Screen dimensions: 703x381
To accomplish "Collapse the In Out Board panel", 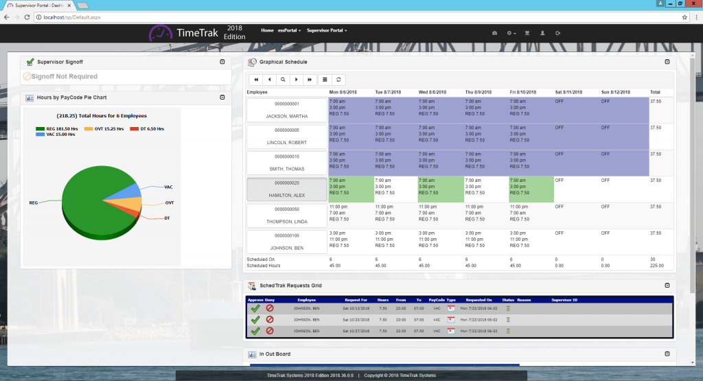I will click(x=667, y=354).
